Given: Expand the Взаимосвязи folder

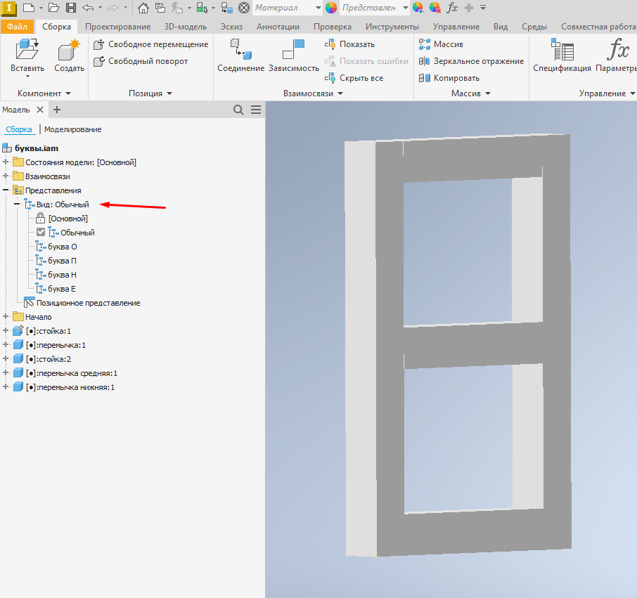Looking at the screenshot, I should [6, 176].
